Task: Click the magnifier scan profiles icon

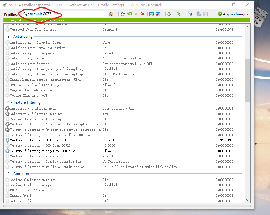Action: [x=199, y=14]
